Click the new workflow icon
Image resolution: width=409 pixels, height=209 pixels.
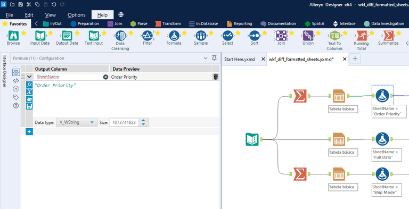(12, 4)
